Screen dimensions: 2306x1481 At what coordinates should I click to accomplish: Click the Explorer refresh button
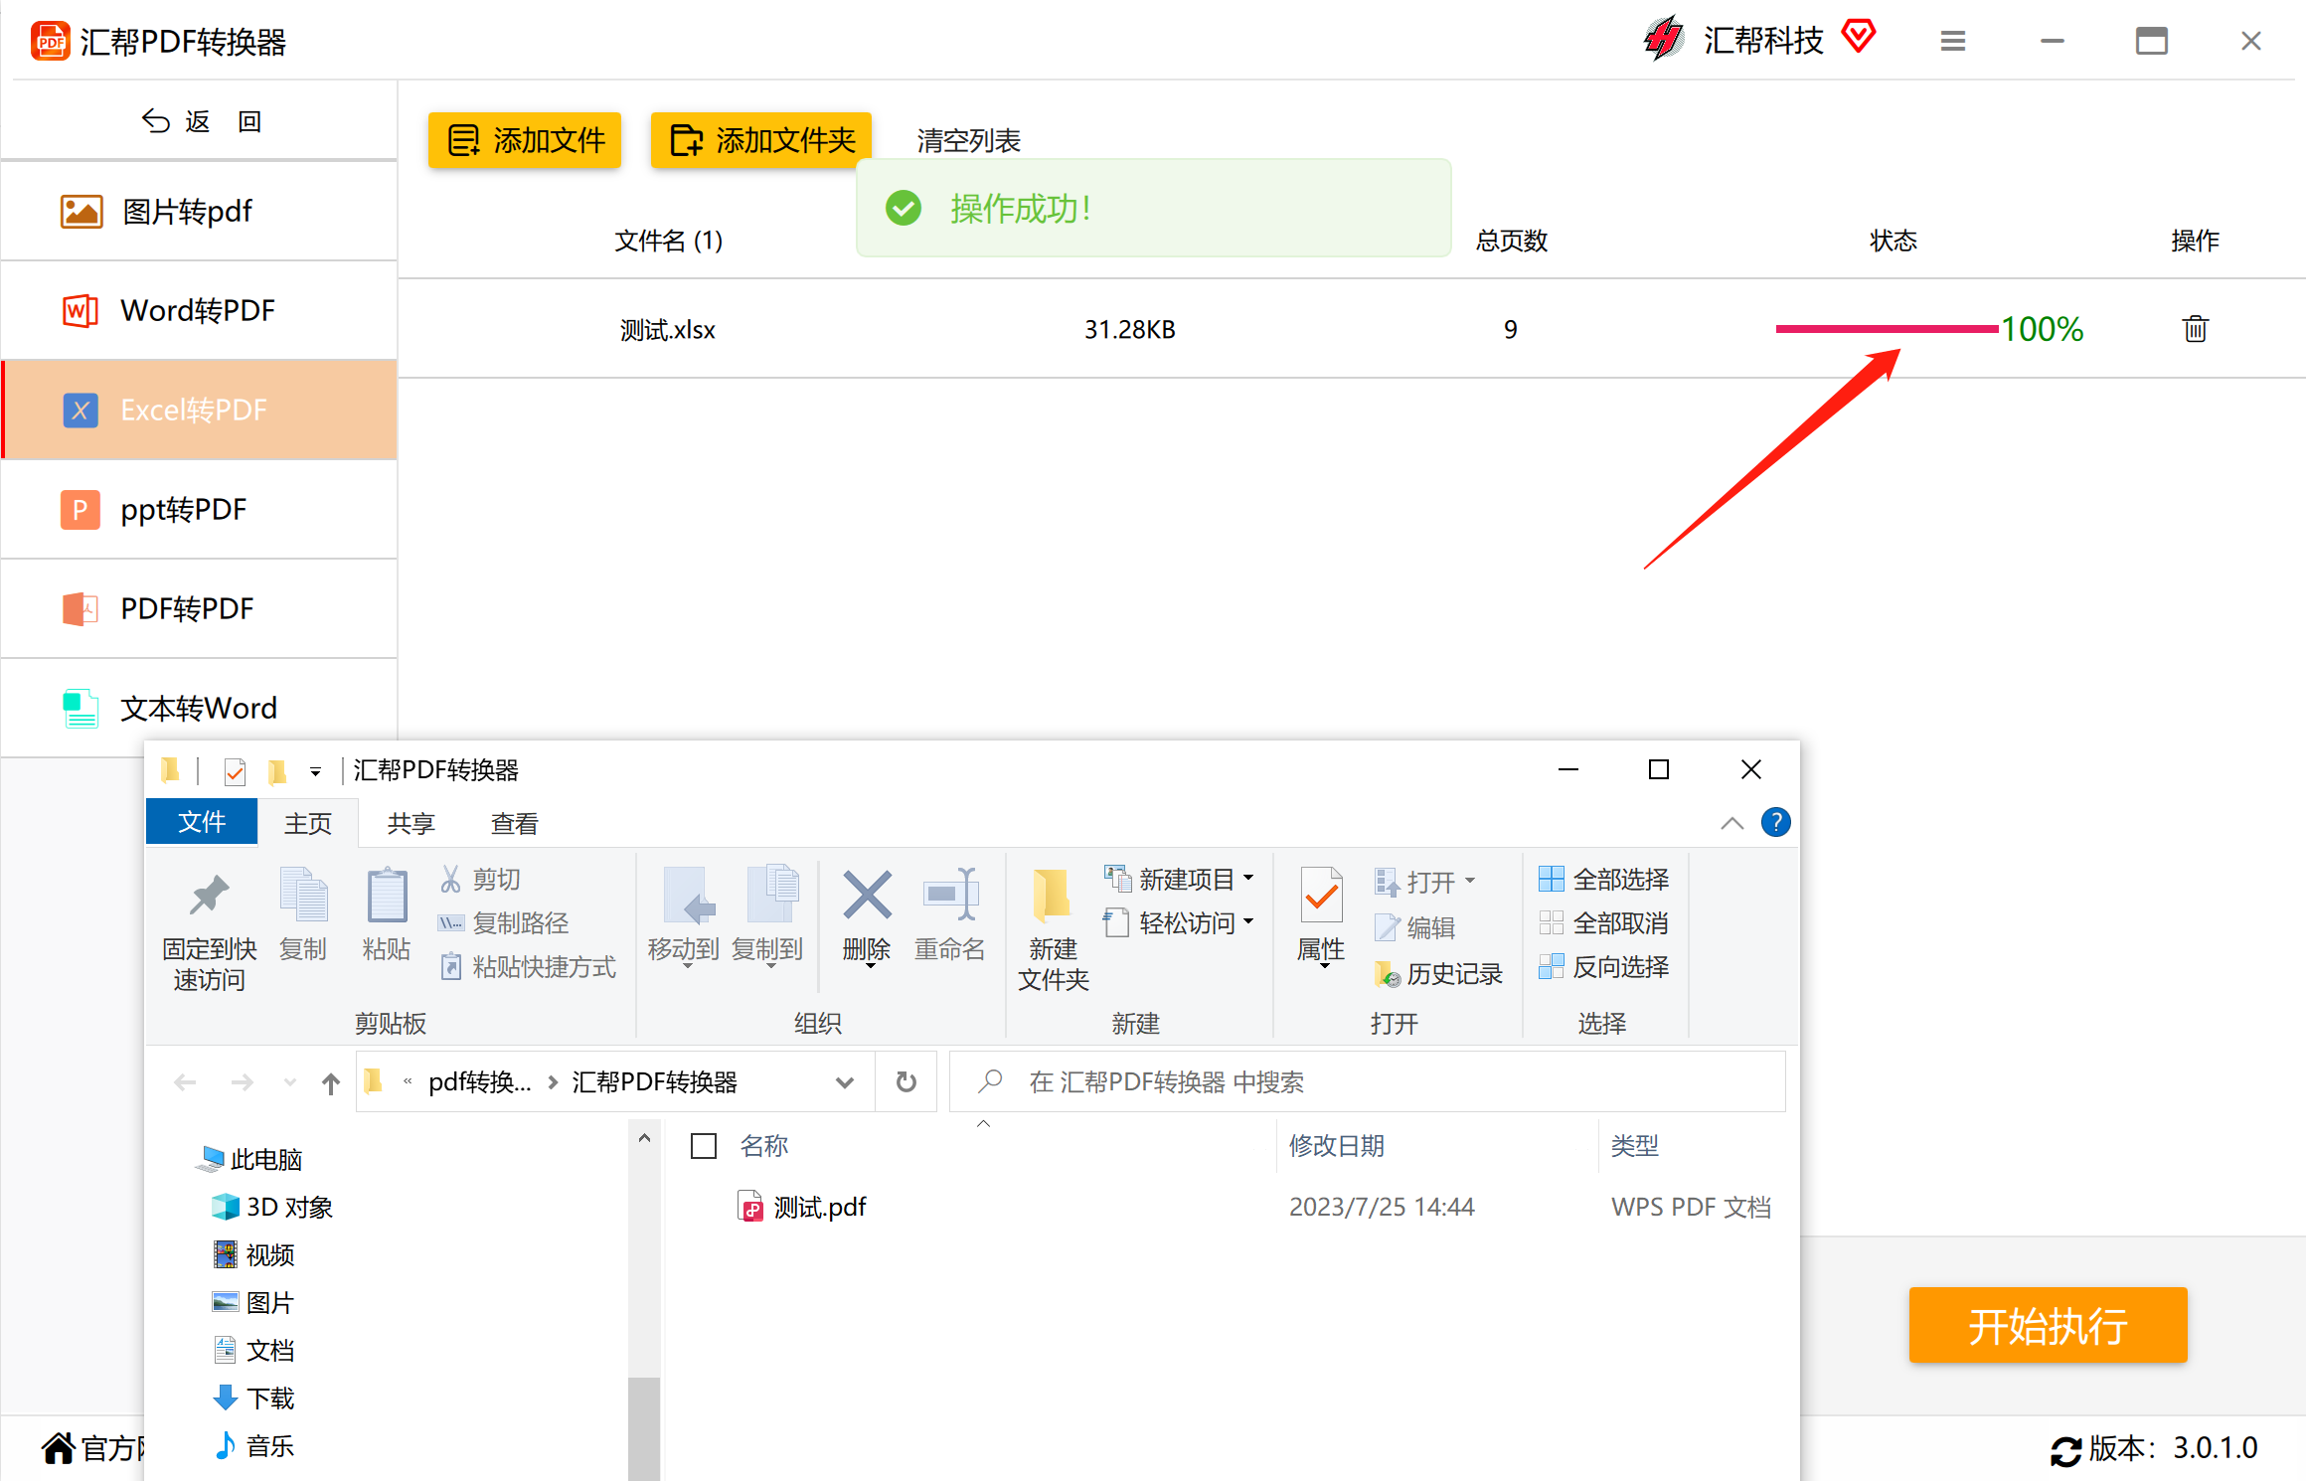coord(906,1081)
